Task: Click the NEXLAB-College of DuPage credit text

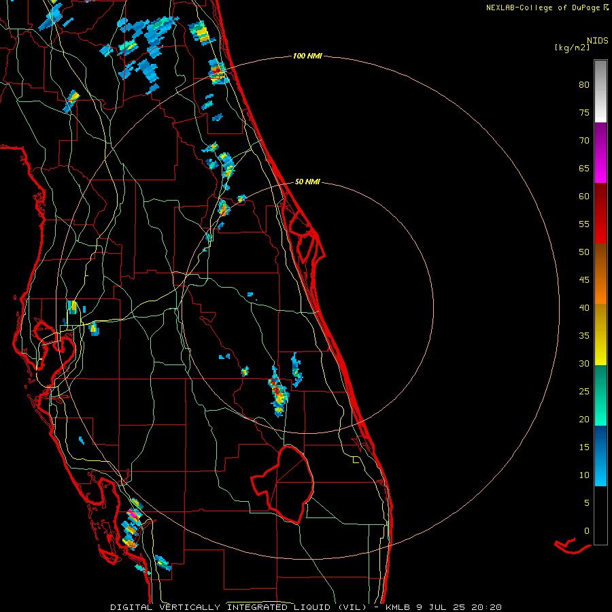Action: [x=543, y=7]
